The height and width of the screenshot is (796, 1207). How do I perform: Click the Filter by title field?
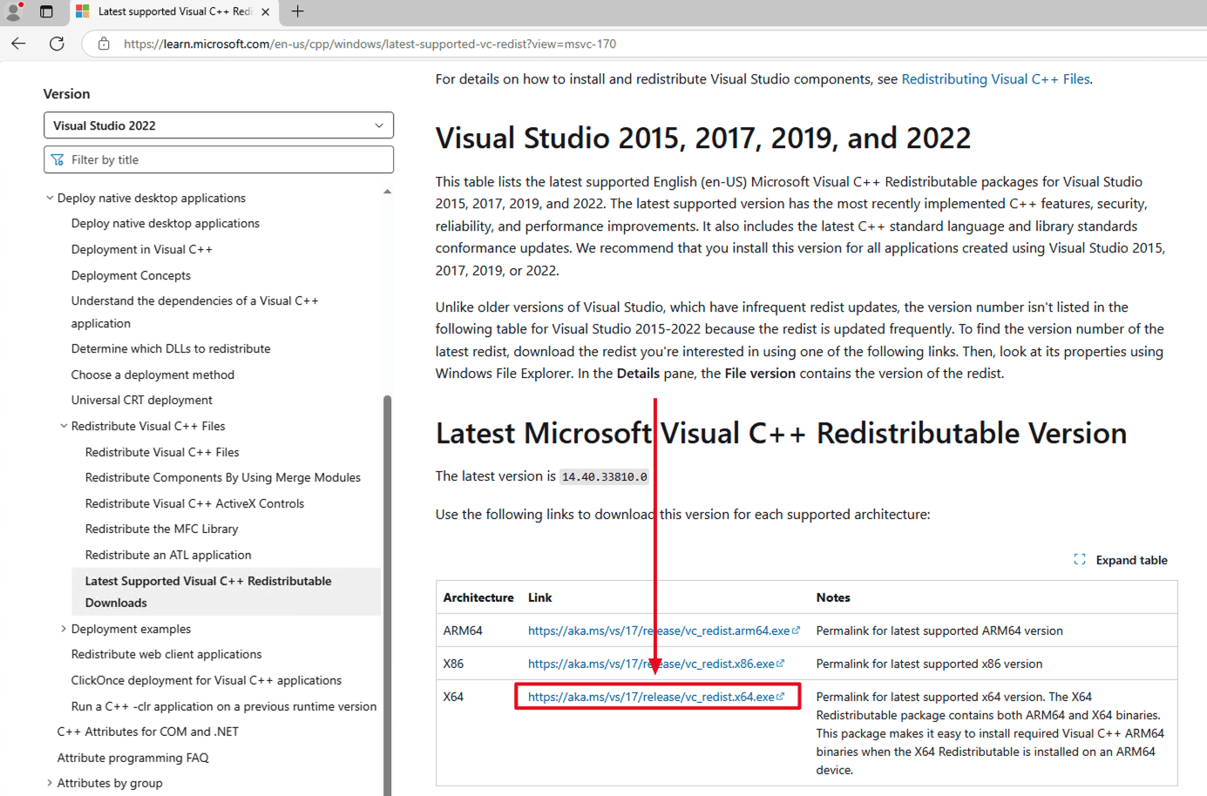[x=219, y=159]
